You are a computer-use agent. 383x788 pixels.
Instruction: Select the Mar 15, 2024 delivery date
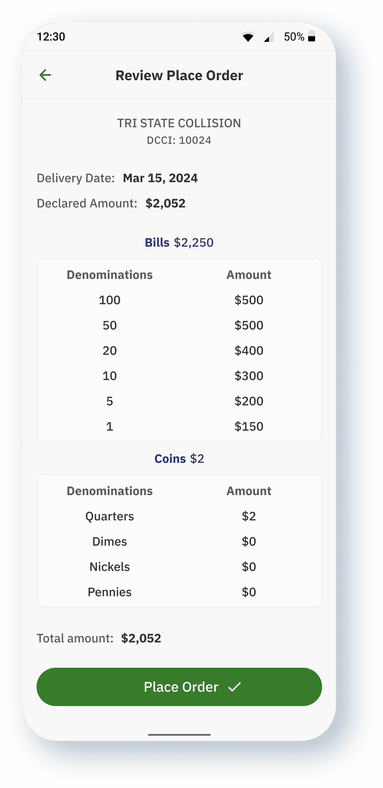pyautogui.click(x=160, y=178)
